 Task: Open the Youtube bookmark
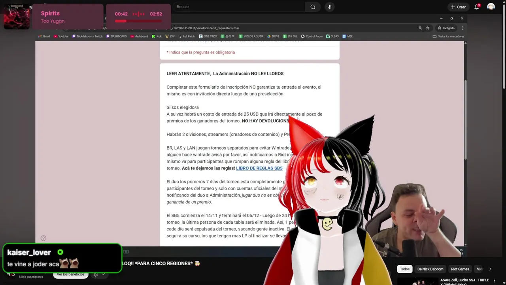coord(61,36)
